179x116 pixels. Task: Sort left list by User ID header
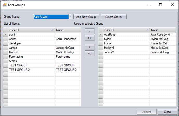[x=31, y=30]
